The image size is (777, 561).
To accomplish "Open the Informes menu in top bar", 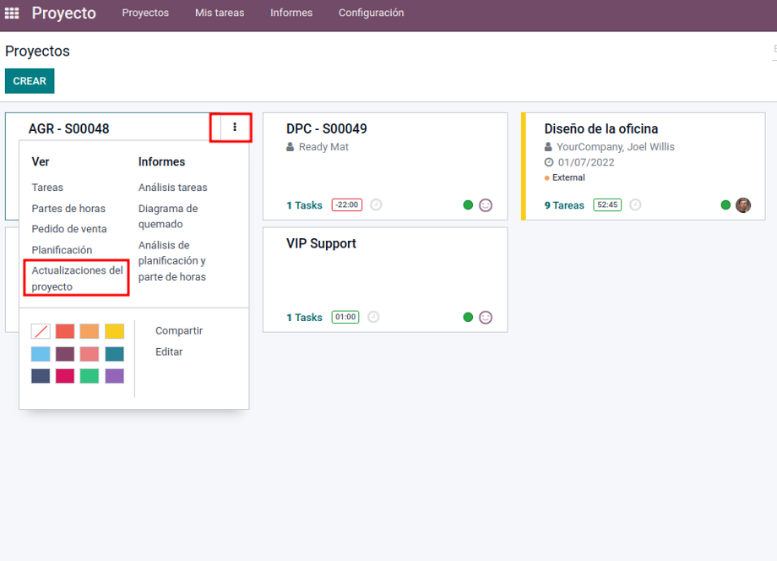I will (x=291, y=13).
